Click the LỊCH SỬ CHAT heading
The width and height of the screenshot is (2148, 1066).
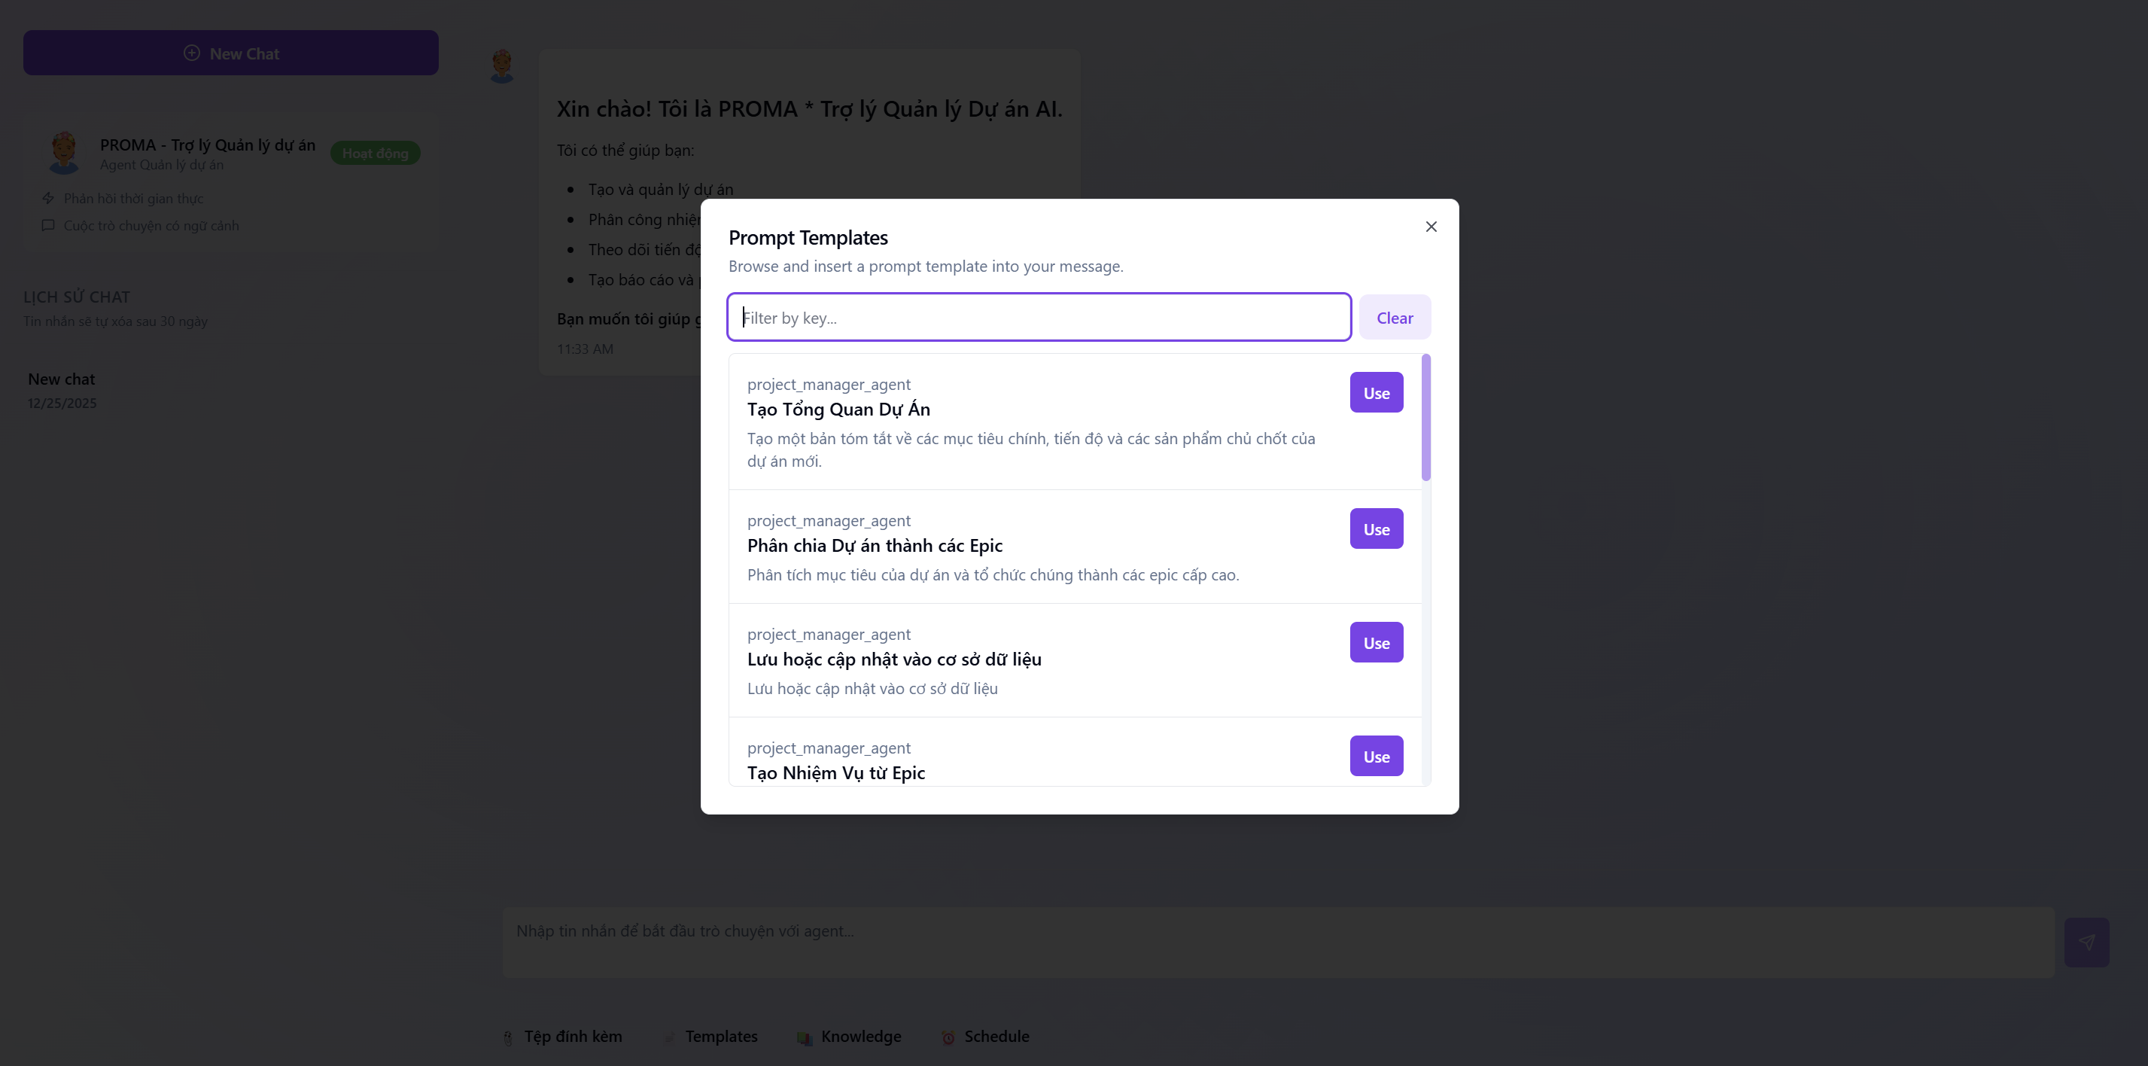point(77,297)
